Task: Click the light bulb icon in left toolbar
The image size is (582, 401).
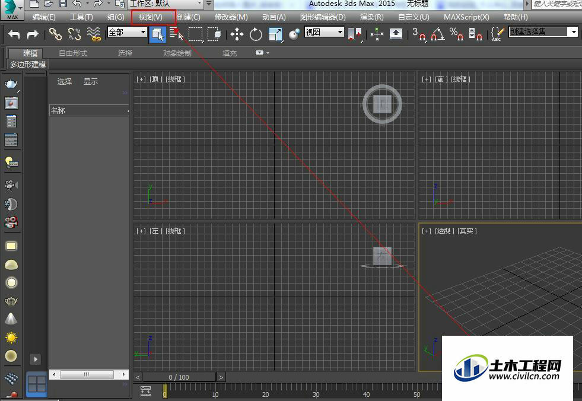Action: 11,163
